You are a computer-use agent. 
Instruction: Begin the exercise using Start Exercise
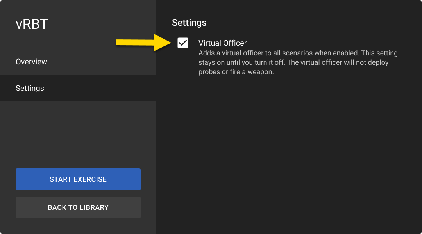78,179
